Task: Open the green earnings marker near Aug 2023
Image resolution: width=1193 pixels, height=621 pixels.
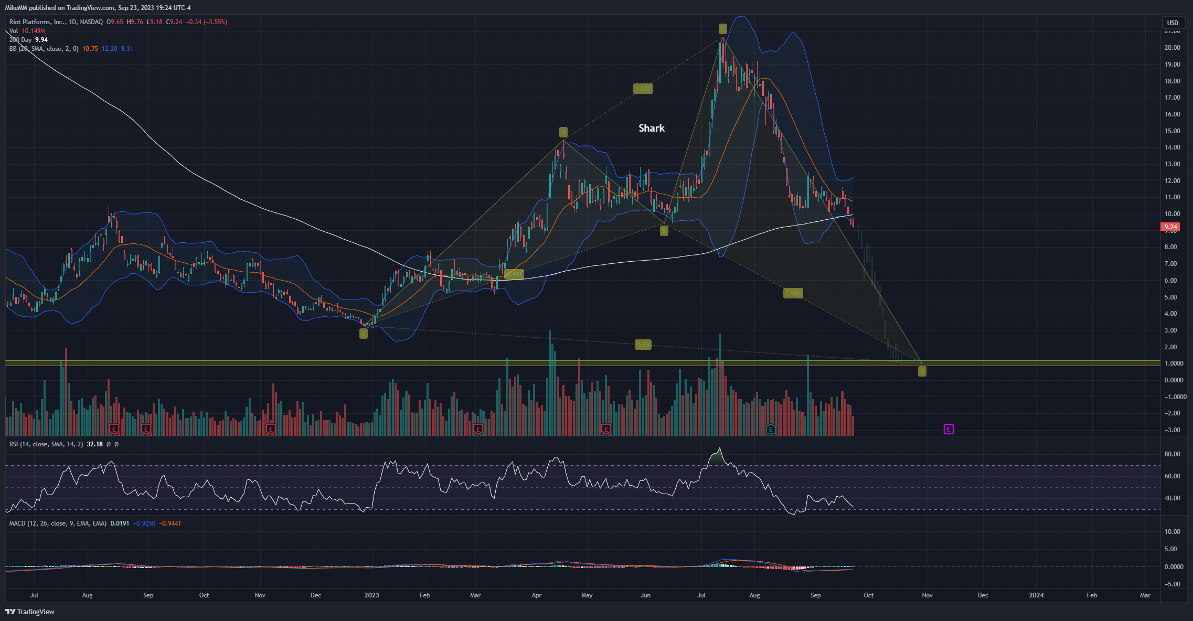Action: (771, 429)
